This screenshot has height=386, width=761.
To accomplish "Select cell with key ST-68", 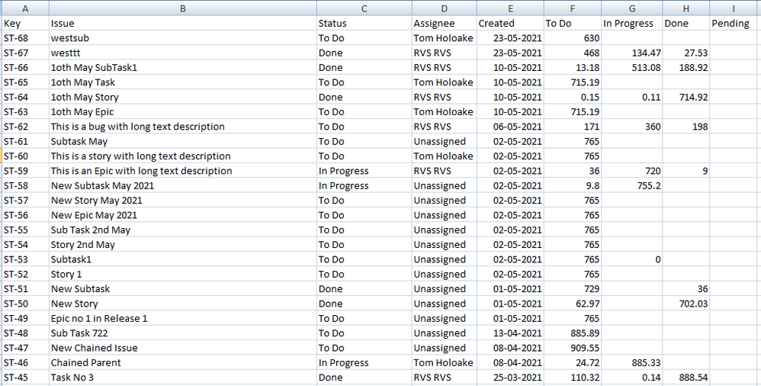I will pyautogui.click(x=24, y=38).
